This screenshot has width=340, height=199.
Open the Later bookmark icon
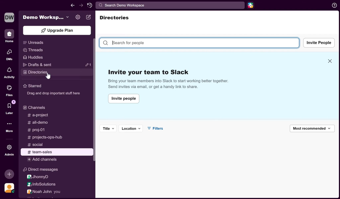click(x=9, y=106)
